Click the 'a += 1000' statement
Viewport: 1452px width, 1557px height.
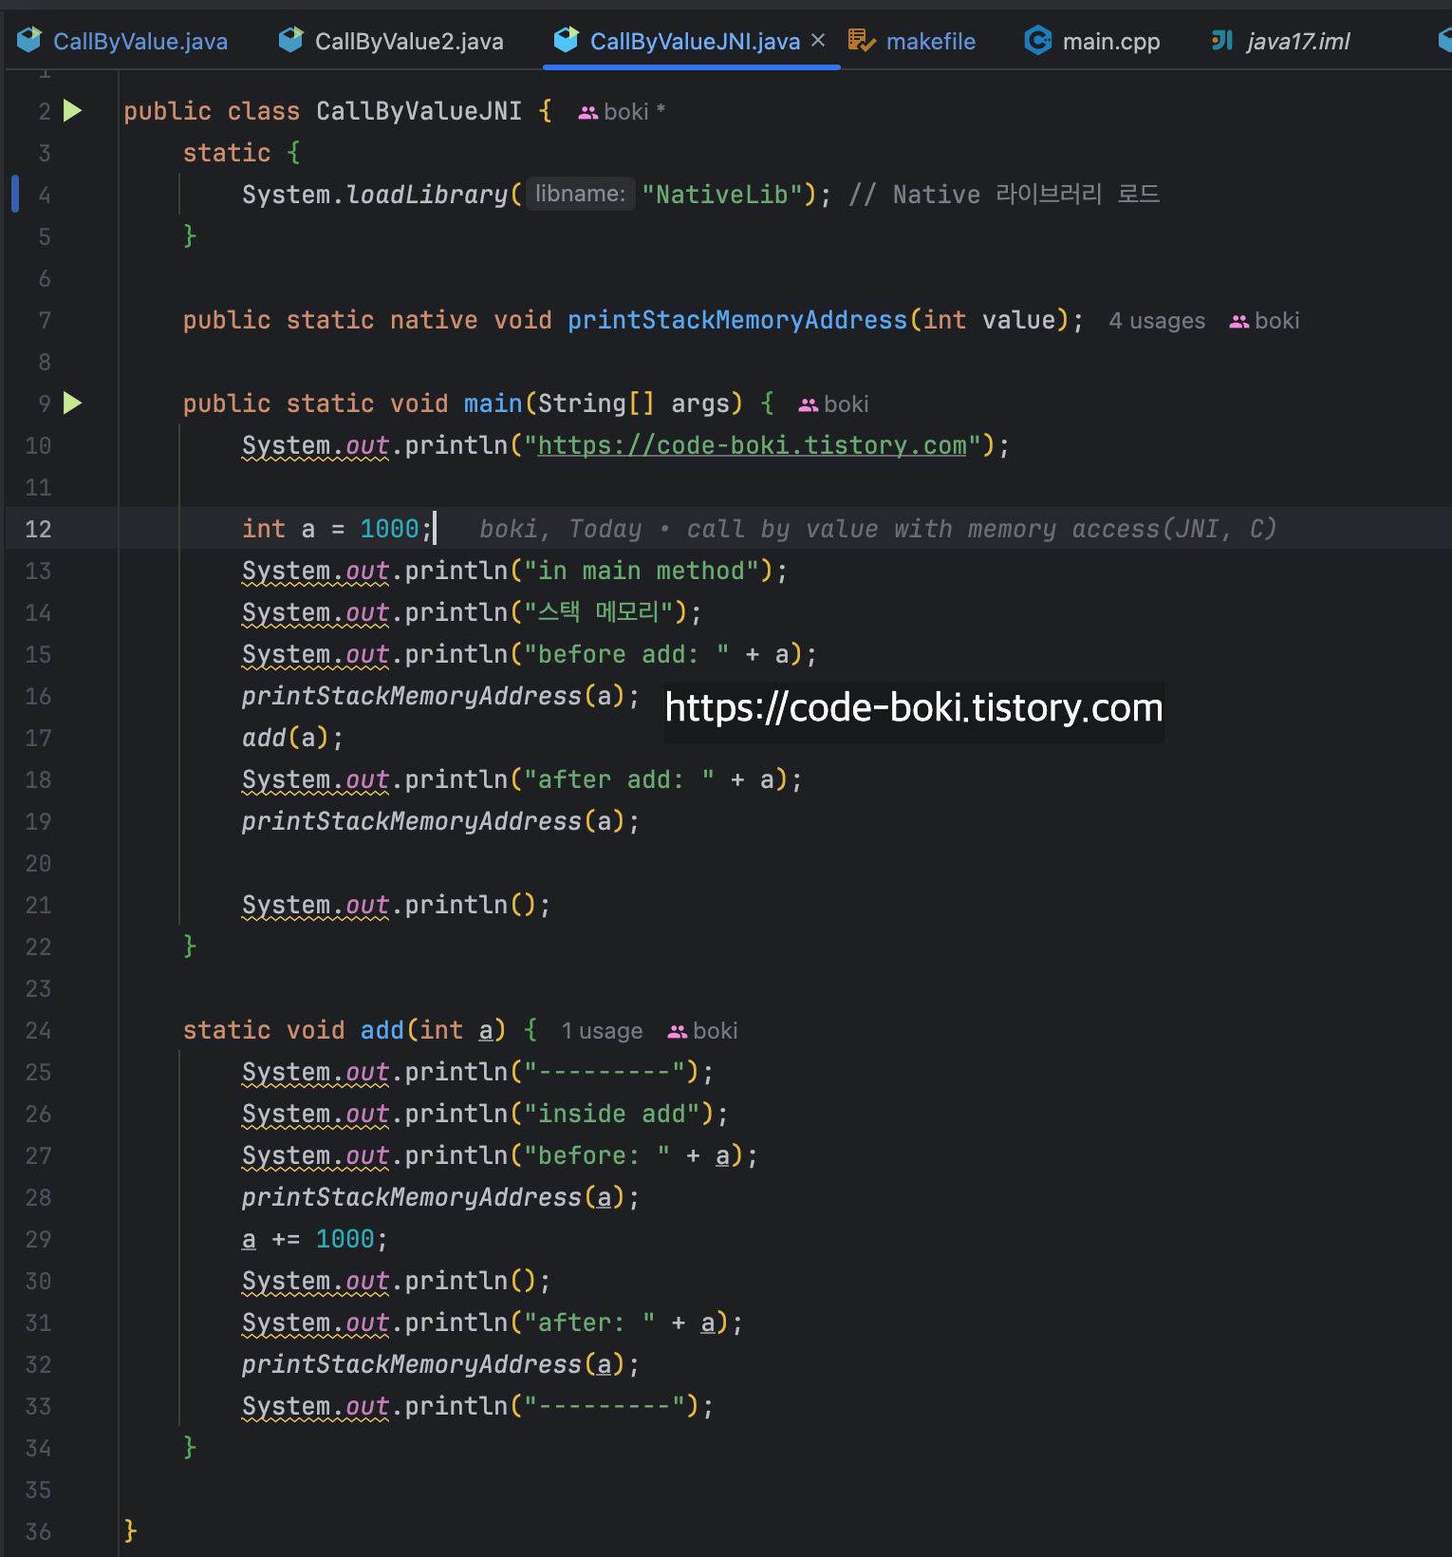315,1239
